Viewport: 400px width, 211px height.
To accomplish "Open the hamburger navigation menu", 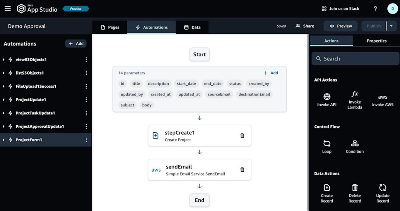I will [x=8, y=9].
